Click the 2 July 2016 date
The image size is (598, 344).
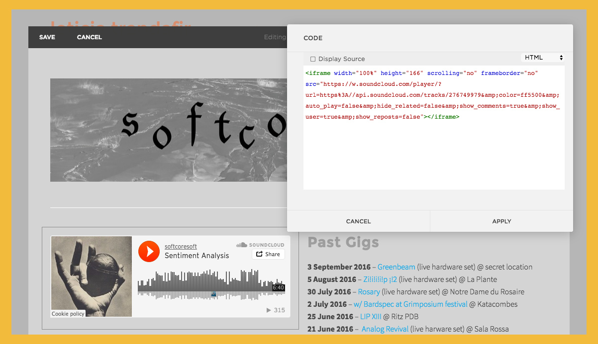click(327, 304)
